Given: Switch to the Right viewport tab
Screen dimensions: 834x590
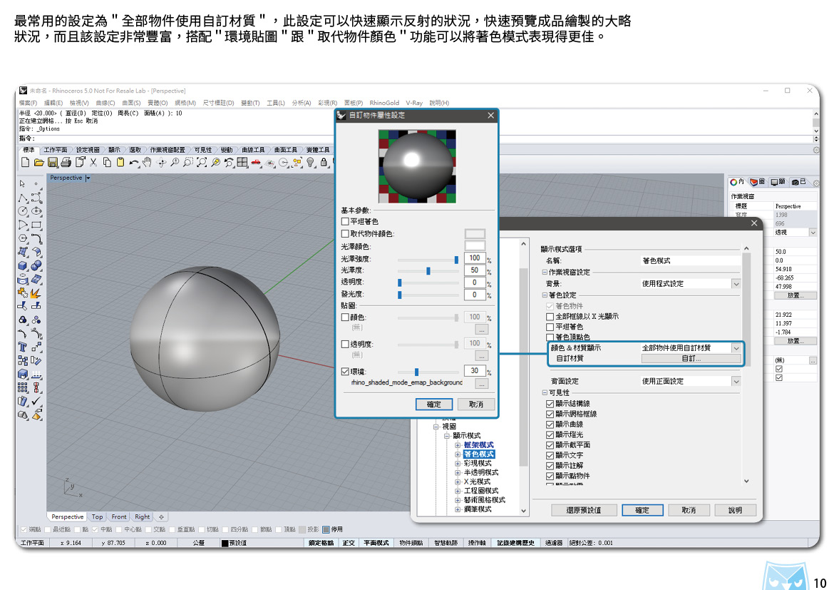Looking at the screenshot, I should pos(142,517).
